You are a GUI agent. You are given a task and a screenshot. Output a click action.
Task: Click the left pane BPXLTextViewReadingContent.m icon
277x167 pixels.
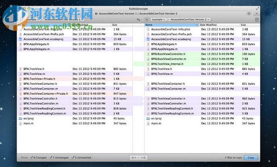20,113
